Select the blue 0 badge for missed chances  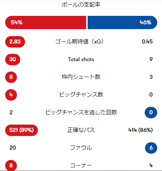[151, 112]
